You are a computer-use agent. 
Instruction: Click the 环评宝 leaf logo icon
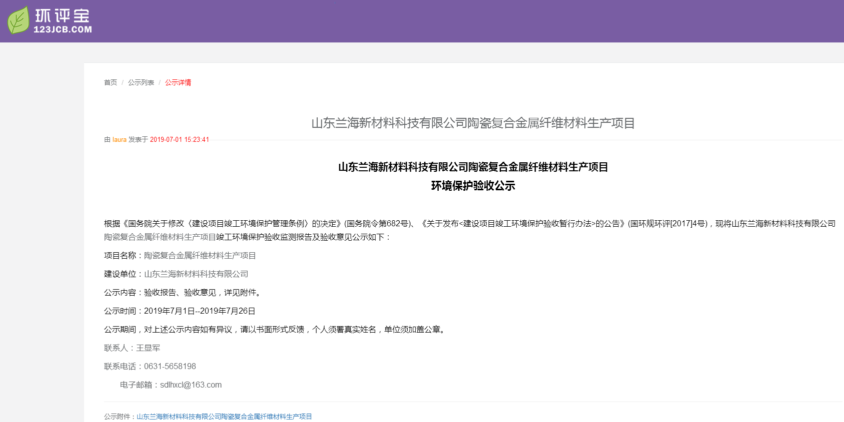click(19, 20)
